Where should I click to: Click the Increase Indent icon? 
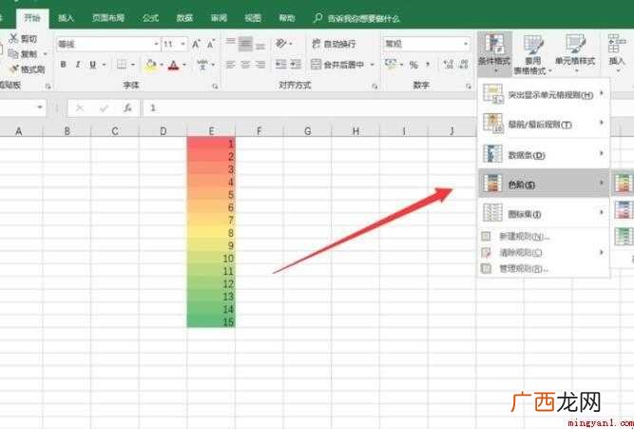pos(296,65)
